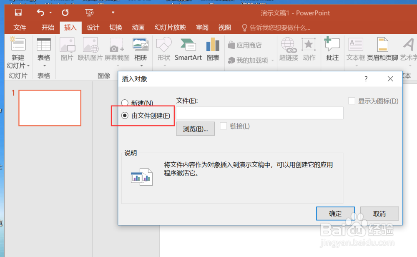The image size is (417, 257).
Task: Click the 新建幻灯片 icon
Action: click(x=18, y=44)
